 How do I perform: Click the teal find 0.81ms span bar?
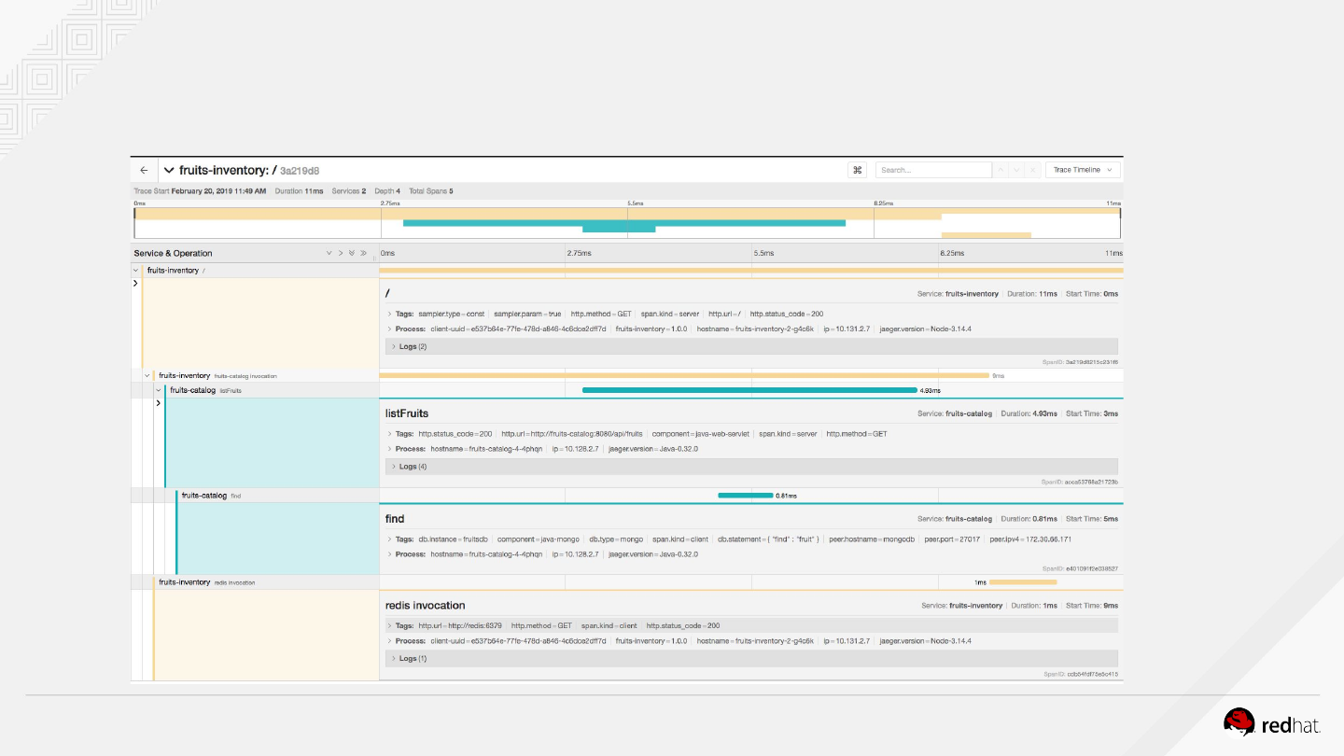[746, 496]
